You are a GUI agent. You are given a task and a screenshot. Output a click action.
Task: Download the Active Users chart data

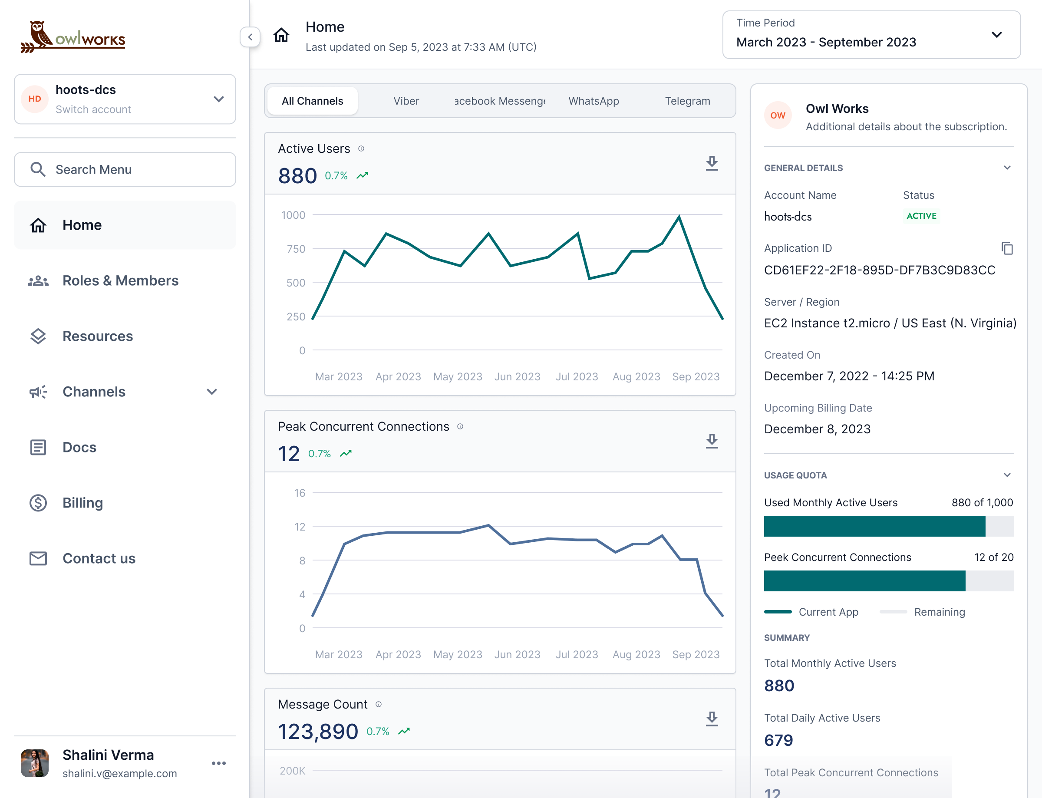[712, 163]
